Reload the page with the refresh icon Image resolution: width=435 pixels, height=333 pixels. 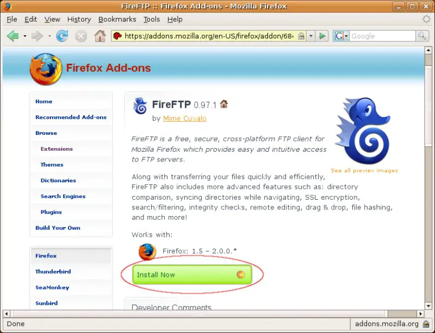pos(62,36)
